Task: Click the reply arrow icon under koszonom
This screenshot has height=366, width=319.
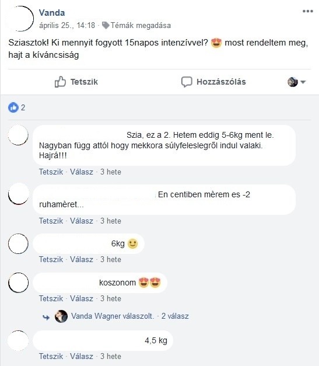Action: [46, 317]
